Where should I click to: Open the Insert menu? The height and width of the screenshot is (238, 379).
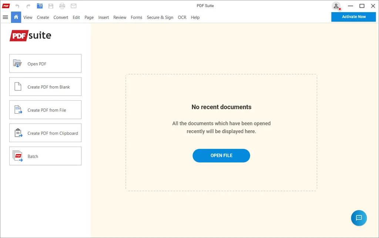tap(104, 17)
